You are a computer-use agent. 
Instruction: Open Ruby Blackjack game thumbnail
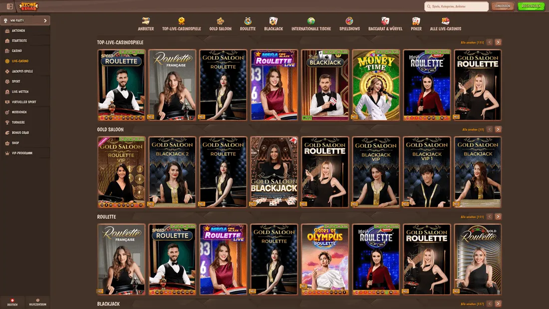click(x=325, y=85)
